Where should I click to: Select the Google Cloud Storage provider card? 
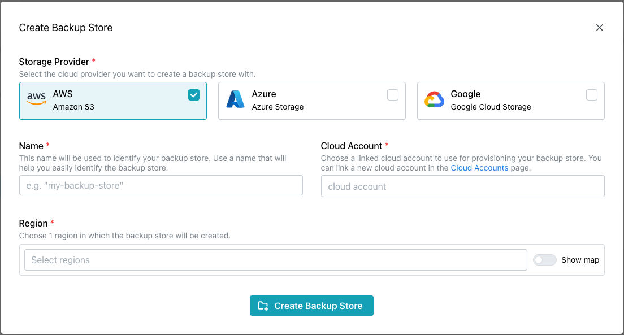coord(510,101)
